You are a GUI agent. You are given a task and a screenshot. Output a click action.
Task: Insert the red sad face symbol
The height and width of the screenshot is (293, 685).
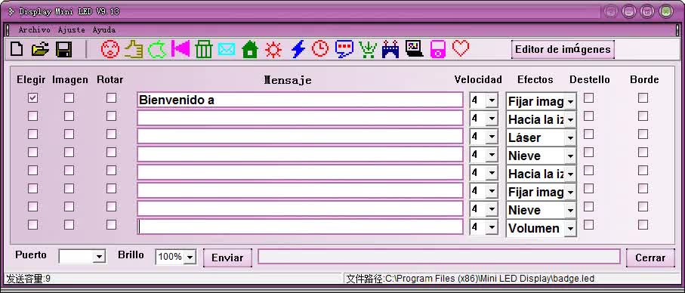coord(110,49)
